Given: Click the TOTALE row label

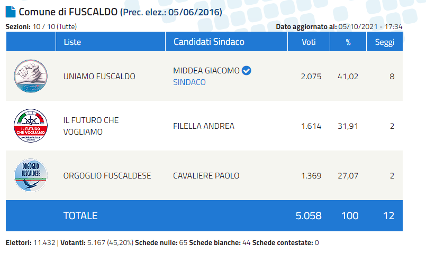Looking at the screenshot, I should coord(80,216).
